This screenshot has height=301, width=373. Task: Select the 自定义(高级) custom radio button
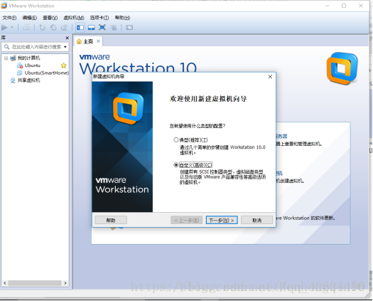[x=175, y=165]
